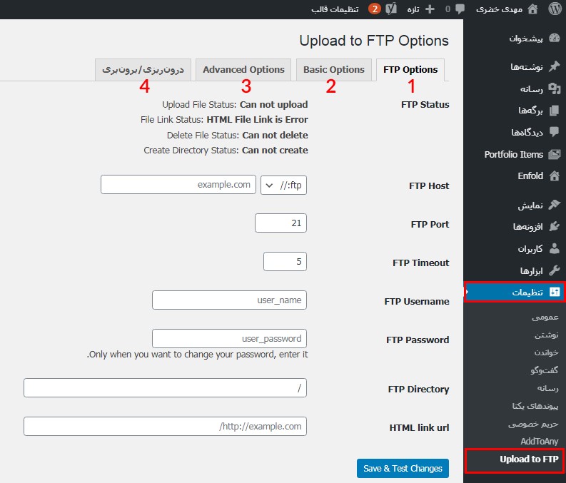Click the FTP Directory field
Screen dimensions: 566x483
point(166,388)
